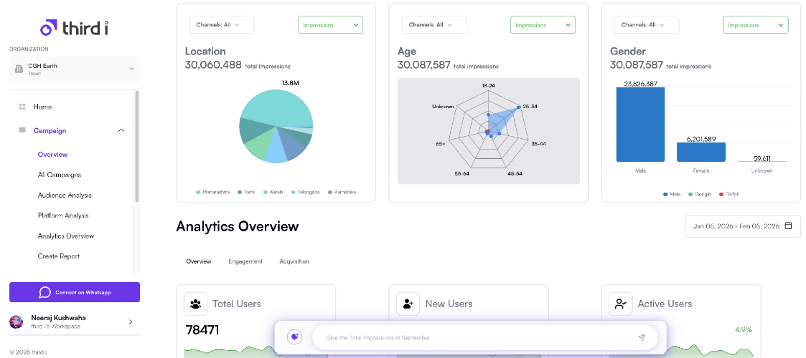Send the query with paper plane icon
806x358 pixels.
click(x=642, y=337)
